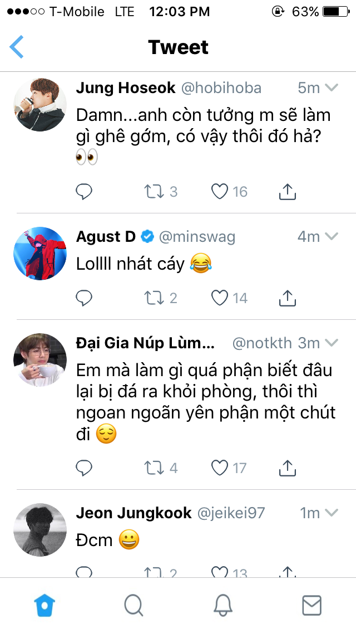This screenshot has width=356, height=633.
Task: Go back using the top-left arrow
Action: (x=17, y=47)
